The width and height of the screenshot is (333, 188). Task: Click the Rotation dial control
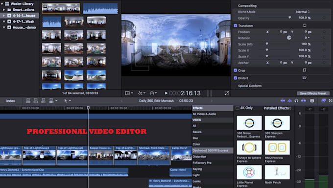[x=289, y=38]
